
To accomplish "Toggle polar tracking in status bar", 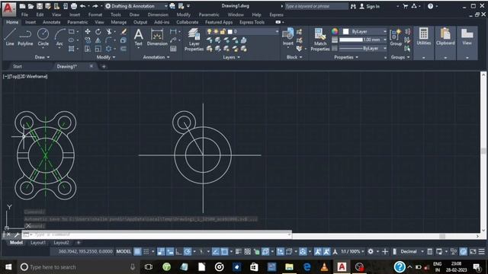I will [188, 251].
